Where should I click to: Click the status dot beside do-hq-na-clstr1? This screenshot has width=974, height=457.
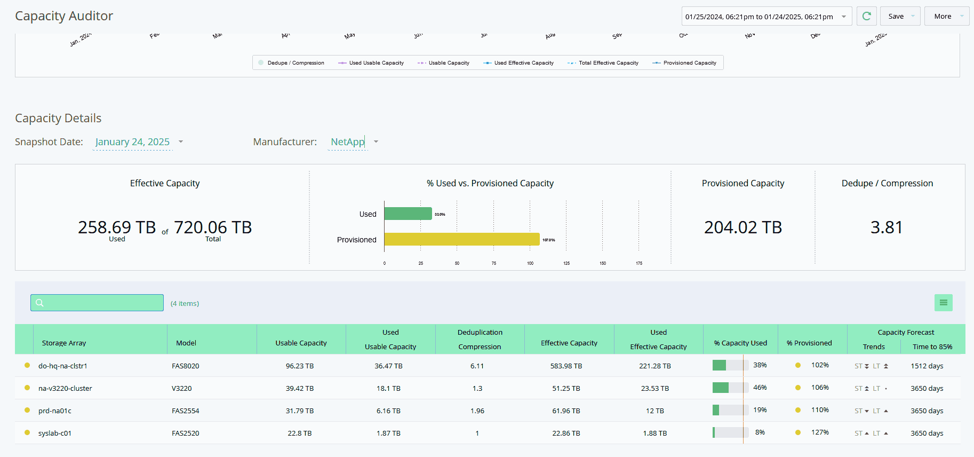[27, 365]
